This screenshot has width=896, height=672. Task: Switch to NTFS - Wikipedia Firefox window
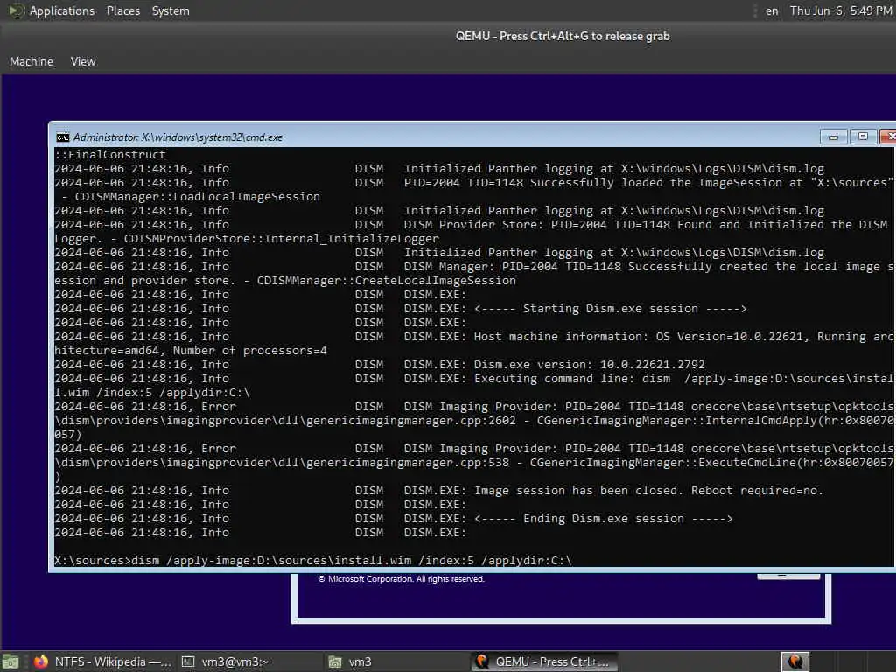(x=101, y=661)
